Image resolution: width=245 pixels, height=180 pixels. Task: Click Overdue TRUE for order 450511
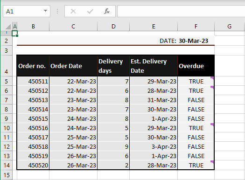coord(196,81)
